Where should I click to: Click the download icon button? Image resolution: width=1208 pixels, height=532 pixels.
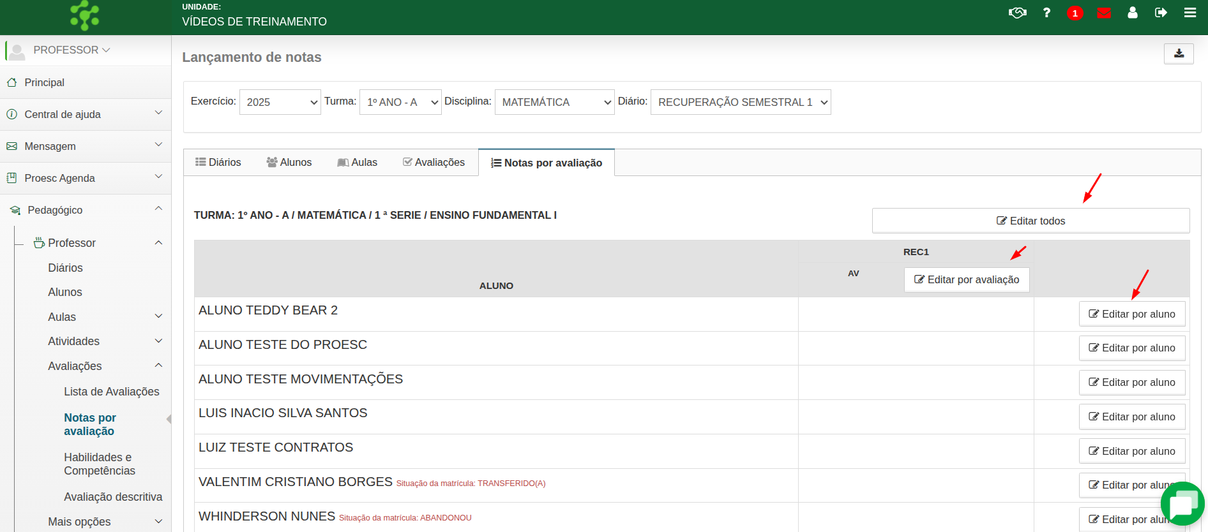[1179, 54]
